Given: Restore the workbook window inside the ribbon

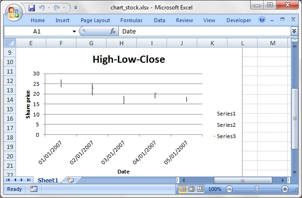Looking at the screenshot, I should pos(282,19).
